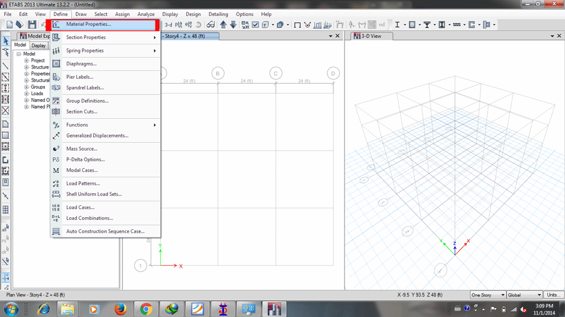The image size is (565, 317).
Task: Open the Detailing menu
Action: 218,14
